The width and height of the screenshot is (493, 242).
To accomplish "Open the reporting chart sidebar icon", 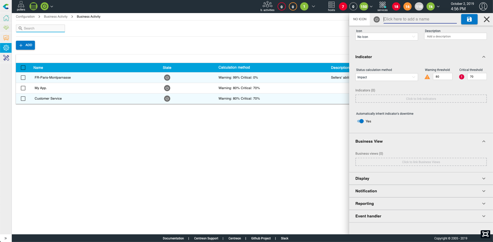I will point(6,38).
